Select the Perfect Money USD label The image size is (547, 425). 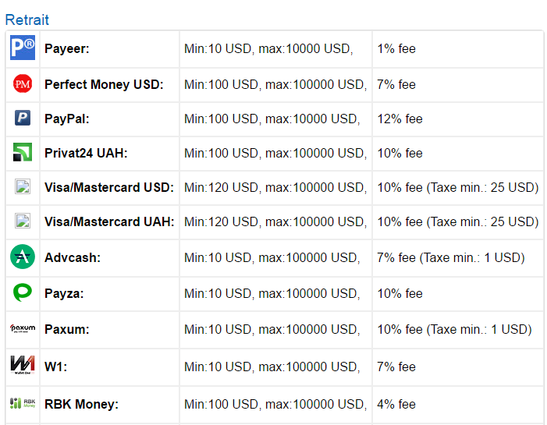(104, 84)
